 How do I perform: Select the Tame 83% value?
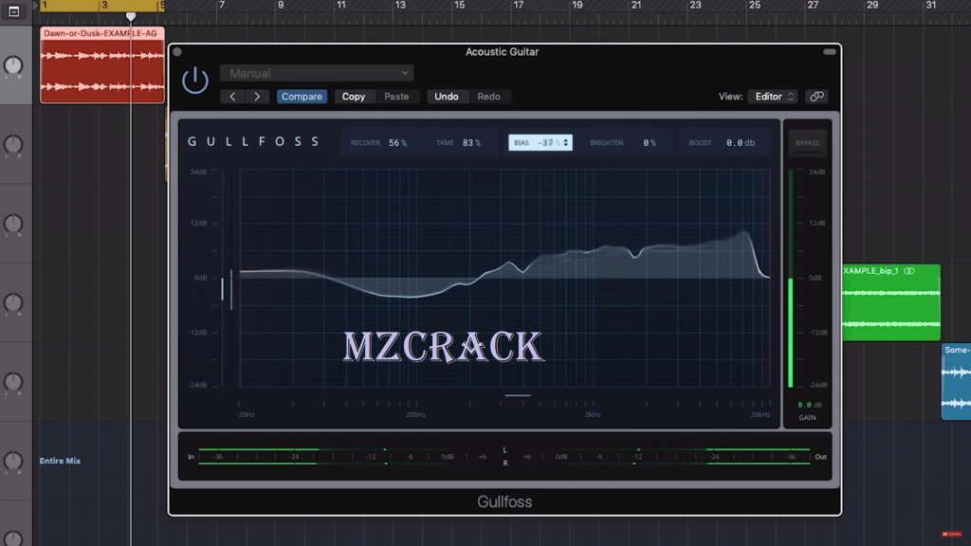tap(471, 143)
